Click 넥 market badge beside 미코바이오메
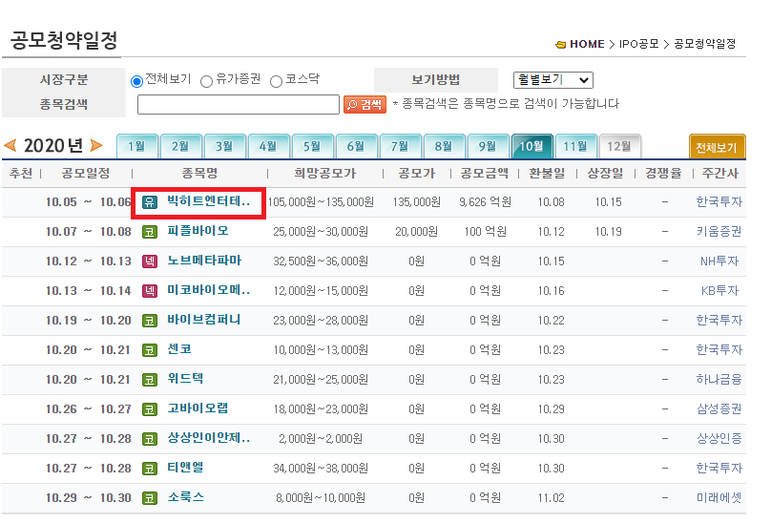The width and height of the screenshot is (771, 523). [x=150, y=291]
